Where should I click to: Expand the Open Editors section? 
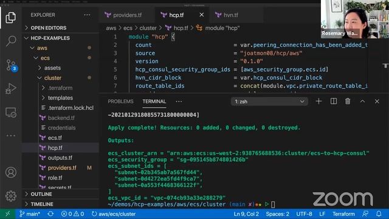pyautogui.click(x=61, y=28)
